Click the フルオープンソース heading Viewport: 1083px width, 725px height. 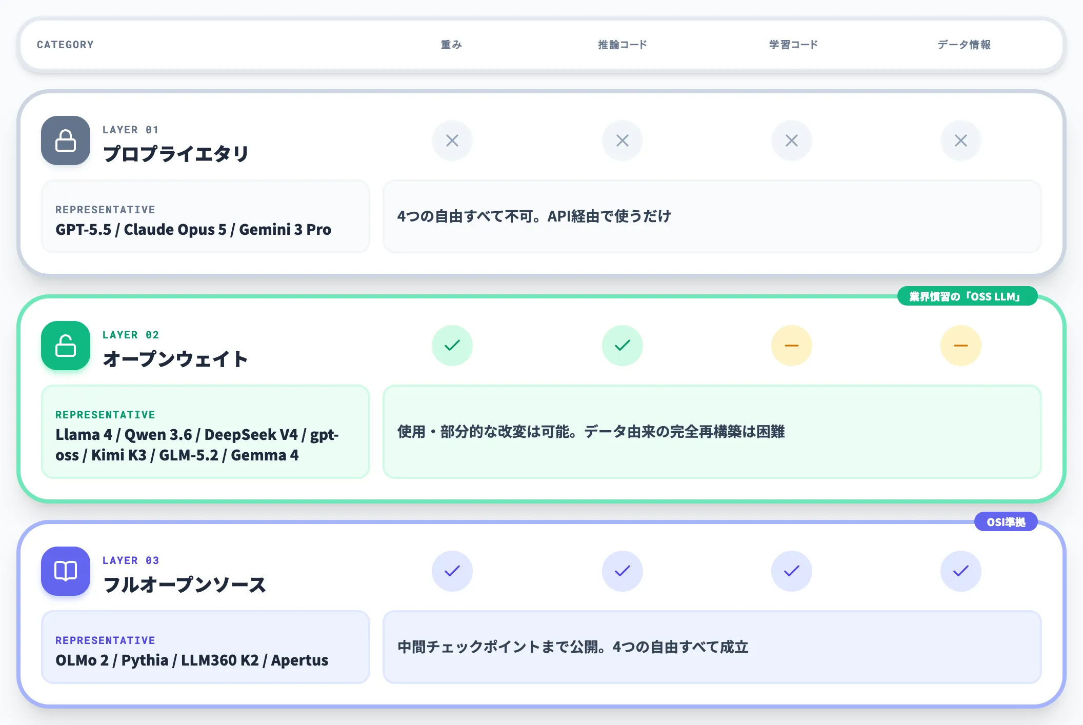tap(185, 585)
